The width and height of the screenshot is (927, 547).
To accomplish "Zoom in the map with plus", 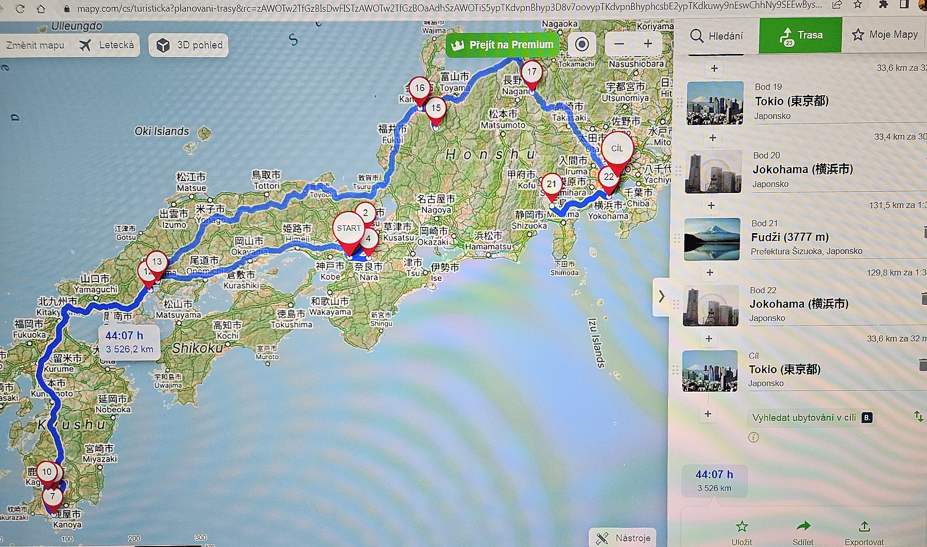I will click(x=648, y=44).
